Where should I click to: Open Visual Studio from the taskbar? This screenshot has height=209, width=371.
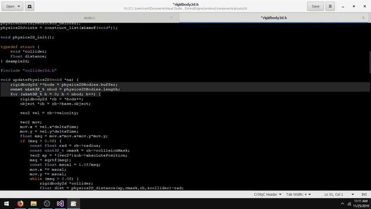[x=60, y=204]
